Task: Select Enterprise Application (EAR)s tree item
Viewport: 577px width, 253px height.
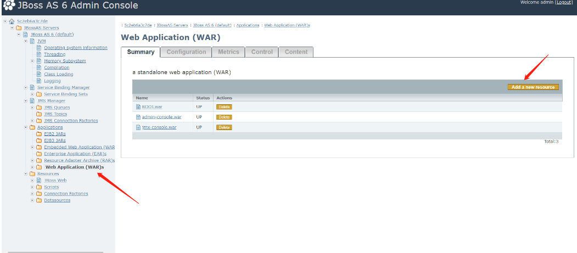Action: (x=75, y=154)
